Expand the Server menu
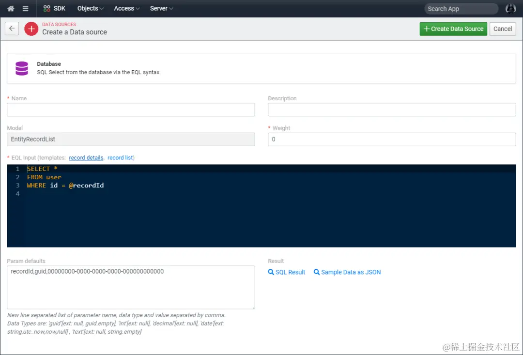The width and height of the screenshot is (523, 355). coord(161,9)
